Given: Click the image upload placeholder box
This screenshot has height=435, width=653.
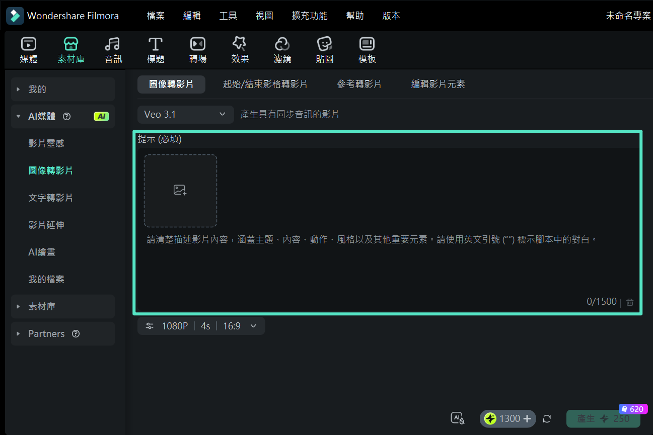Looking at the screenshot, I should tap(180, 191).
